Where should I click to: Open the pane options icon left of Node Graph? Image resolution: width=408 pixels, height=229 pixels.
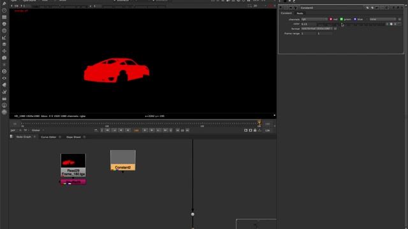coord(11,137)
